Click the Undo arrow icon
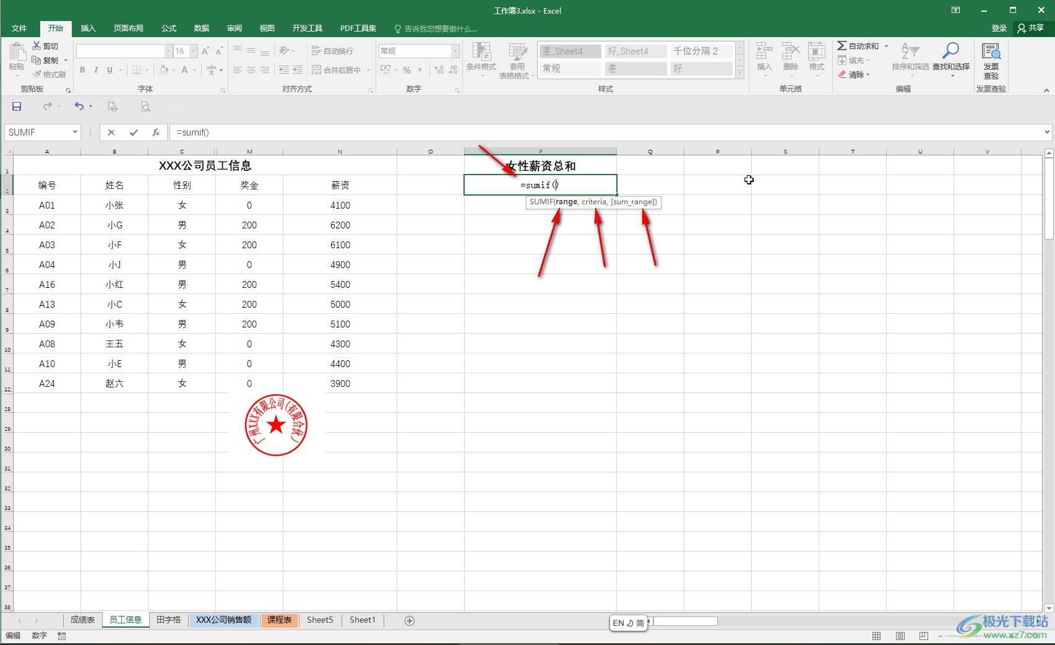The height and width of the screenshot is (645, 1055). tap(79, 106)
